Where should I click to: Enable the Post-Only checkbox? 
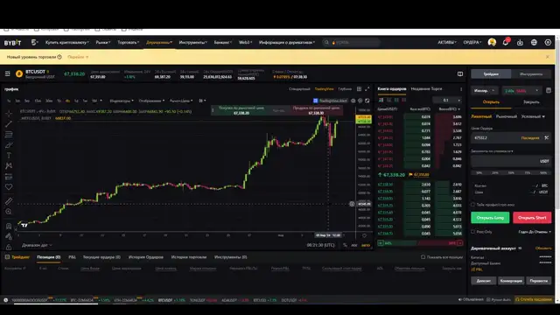[472, 232]
